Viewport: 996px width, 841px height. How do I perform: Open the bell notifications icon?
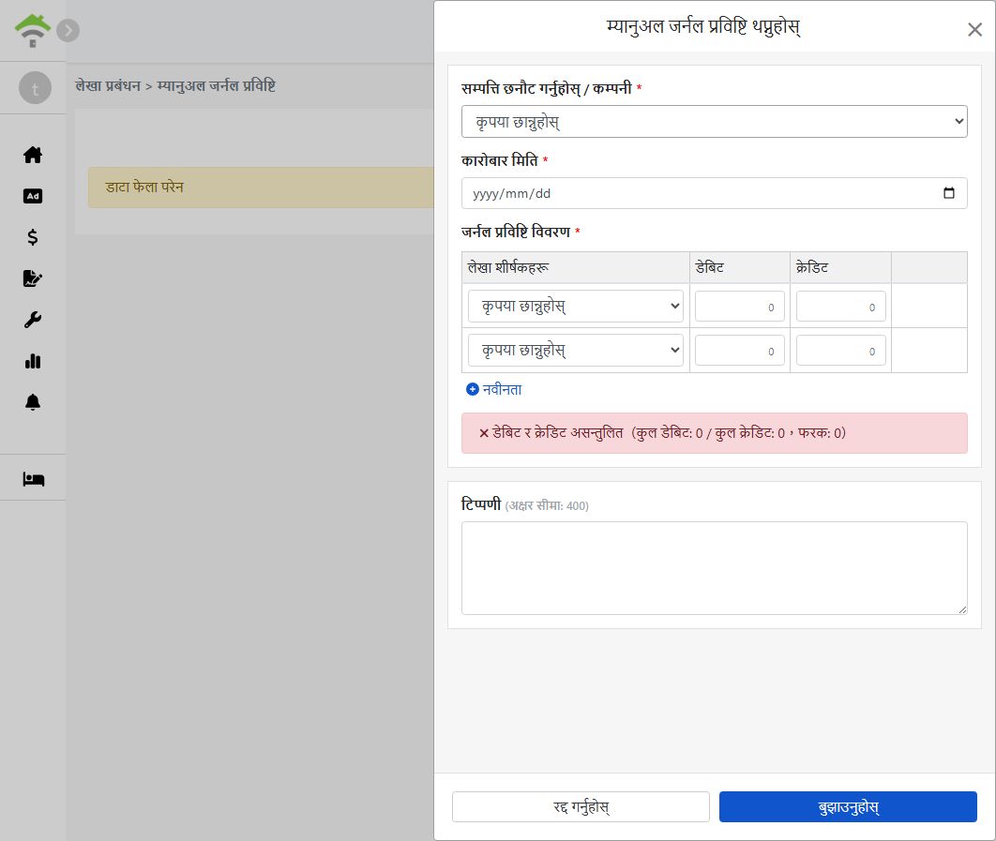pos(33,402)
